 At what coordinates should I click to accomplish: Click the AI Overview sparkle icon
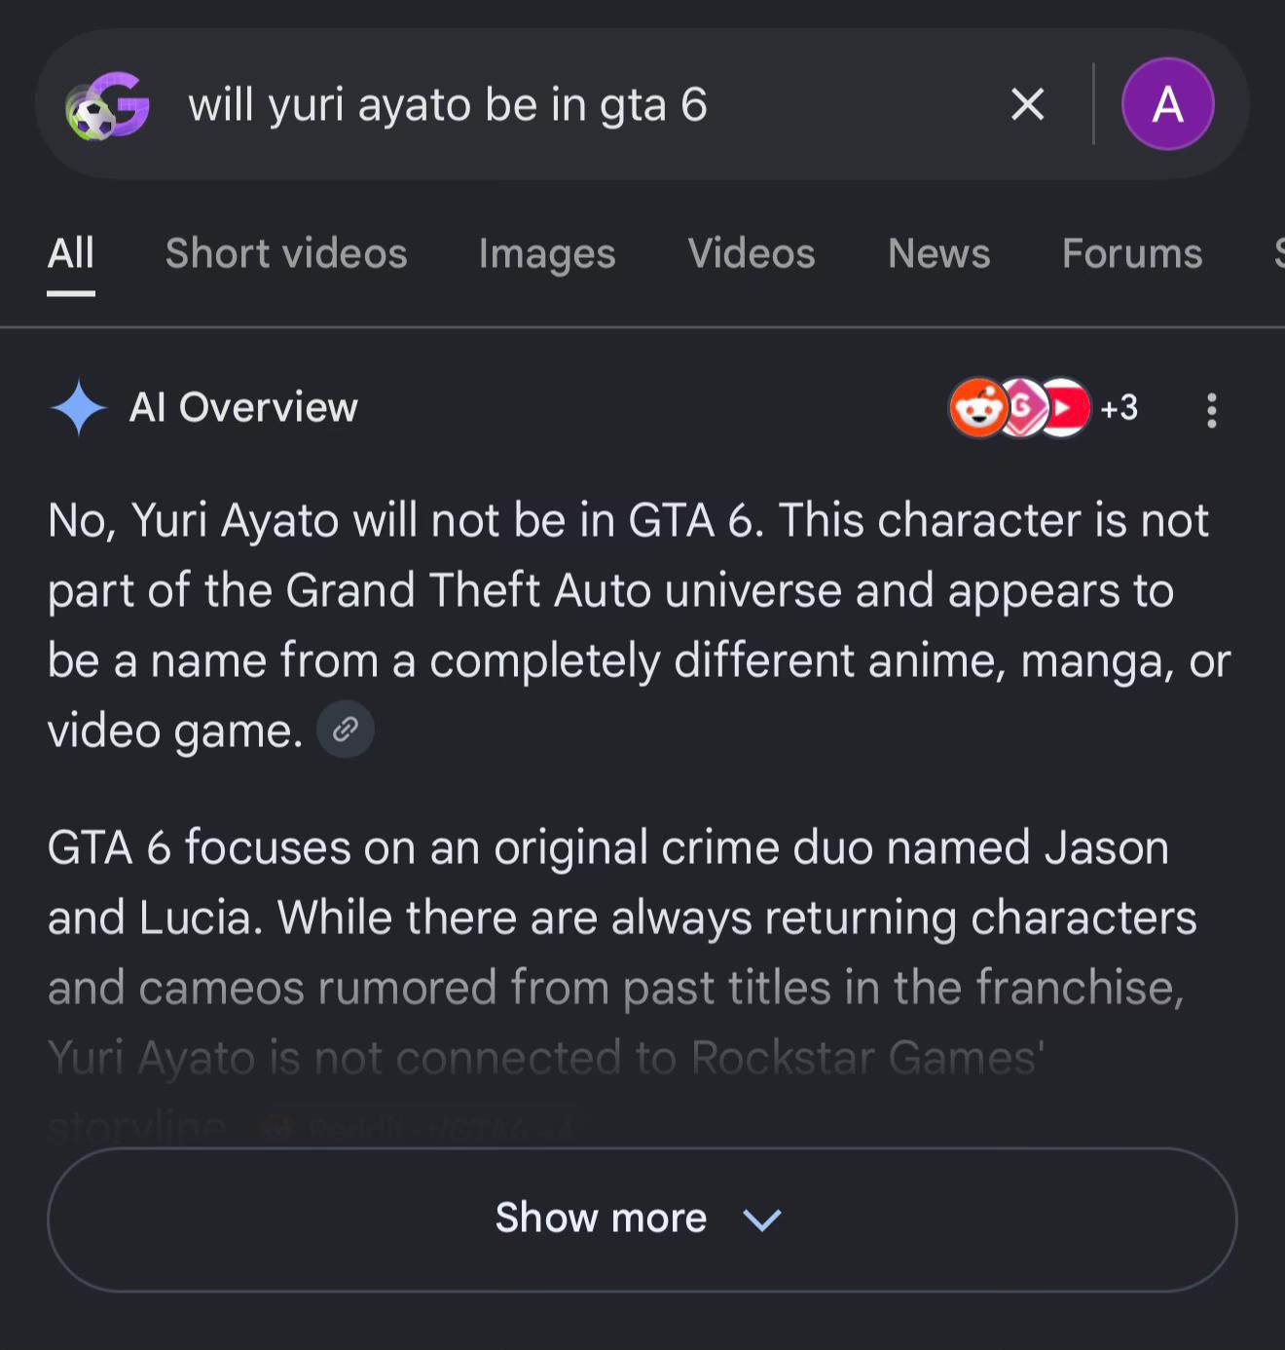(78, 407)
